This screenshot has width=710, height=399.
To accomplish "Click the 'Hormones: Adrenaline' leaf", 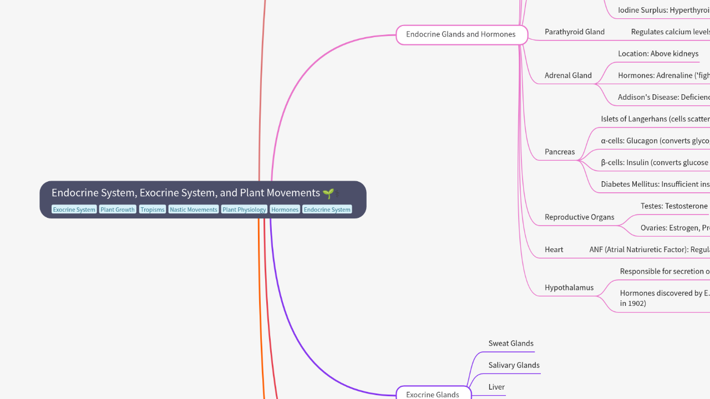I will click(x=664, y=75).
